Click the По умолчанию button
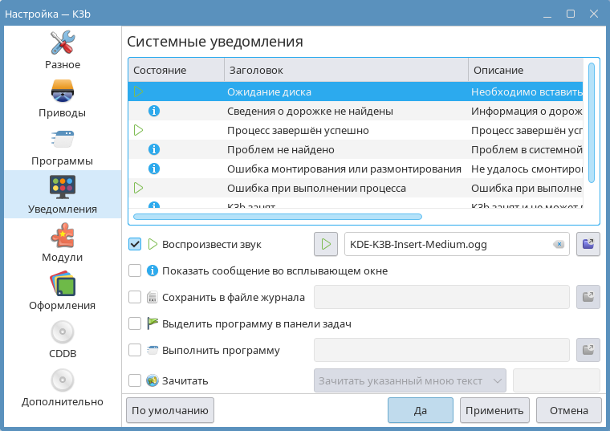The width and height of the screenshot is (610, 431). pyautogui.click(x=170, y=410)
